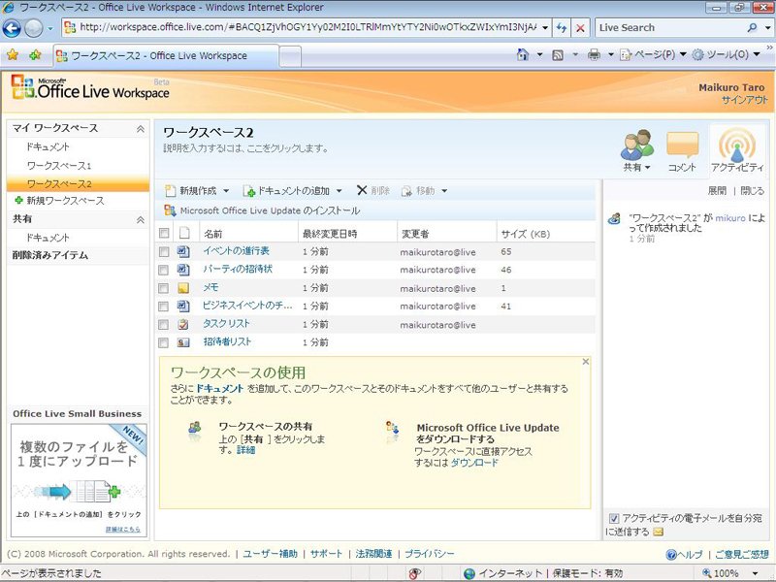Check the box for ビジネスイベント document
Viewport: 776px width, 582px height.
coord(163,307)
